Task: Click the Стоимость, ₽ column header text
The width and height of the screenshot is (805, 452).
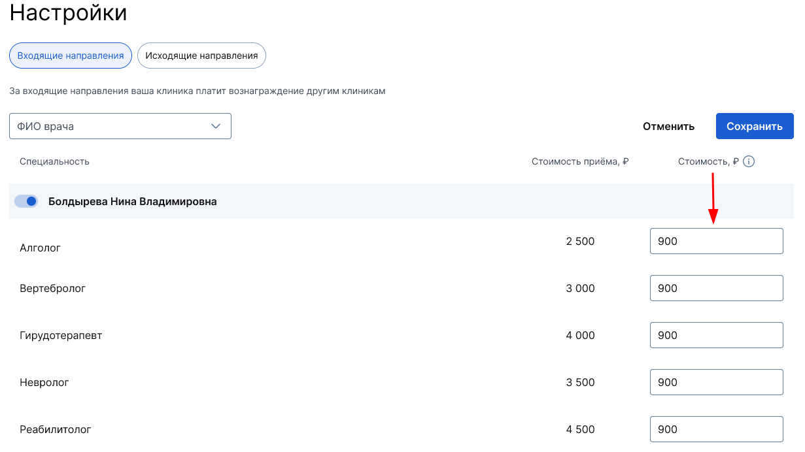Action: click(708, 161)
